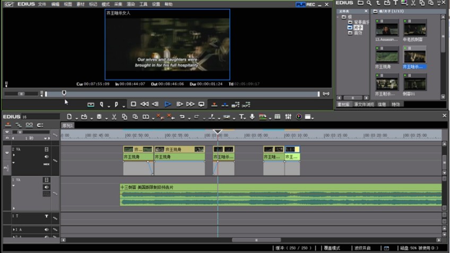Click the Rewind button in the player
Screen dimensions: 450x253
pyautogui.click(x=144, y=104)
